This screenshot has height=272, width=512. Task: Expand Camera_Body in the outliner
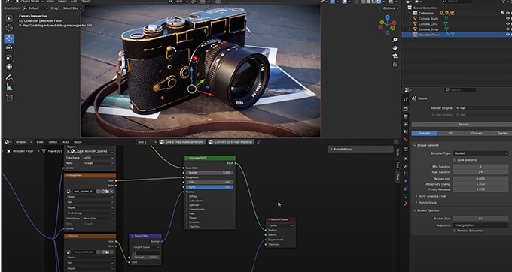coord(410,19)
